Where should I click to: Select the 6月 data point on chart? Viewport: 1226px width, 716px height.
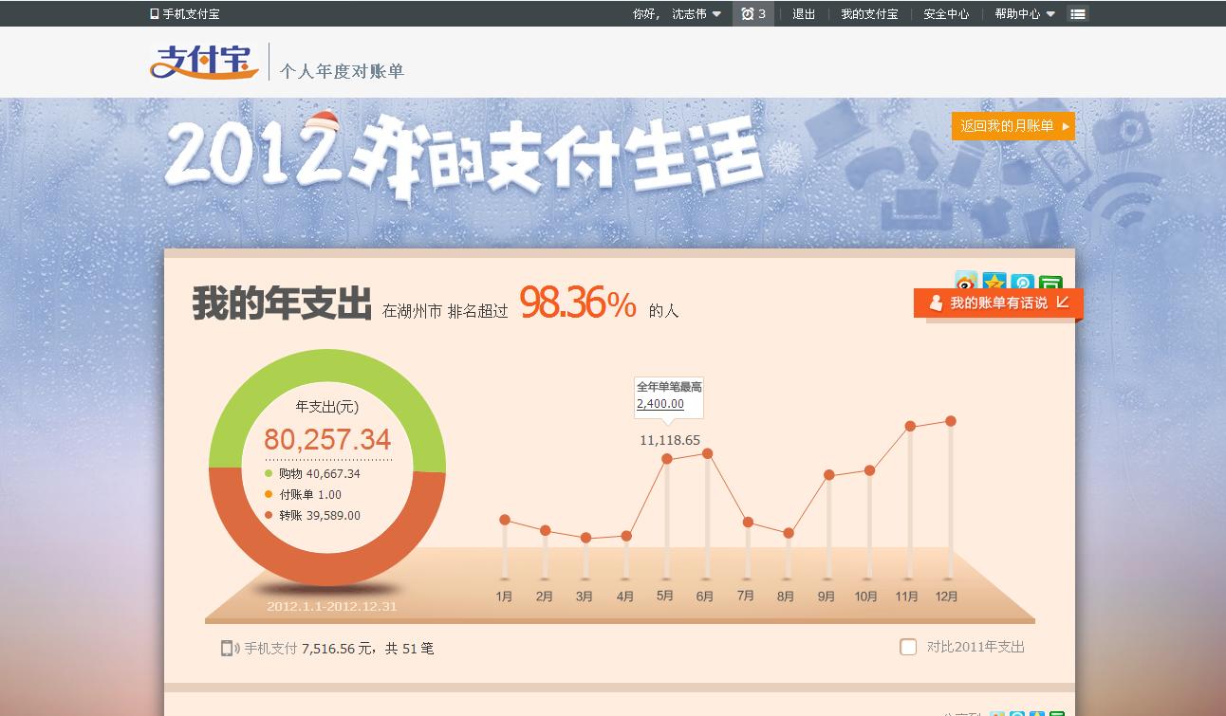tap(707, 453)
